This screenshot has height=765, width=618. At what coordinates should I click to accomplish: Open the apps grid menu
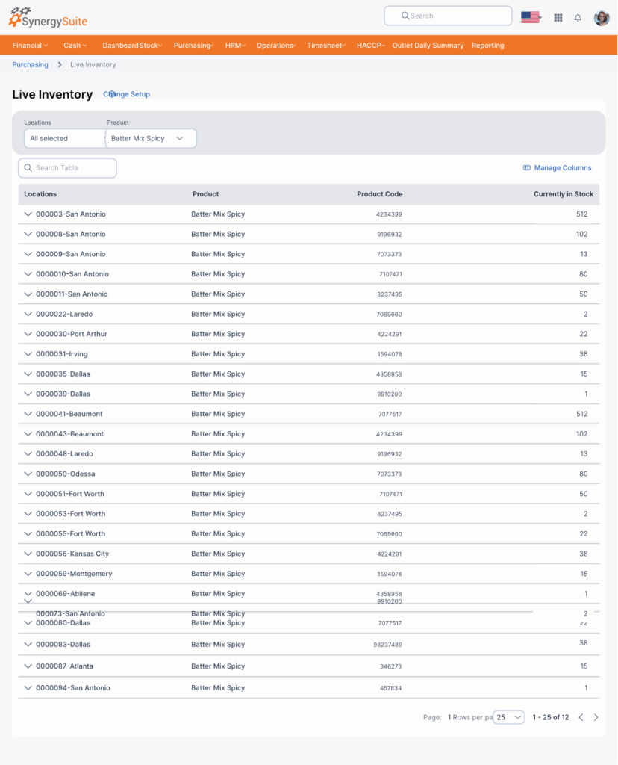pos(558,18)
